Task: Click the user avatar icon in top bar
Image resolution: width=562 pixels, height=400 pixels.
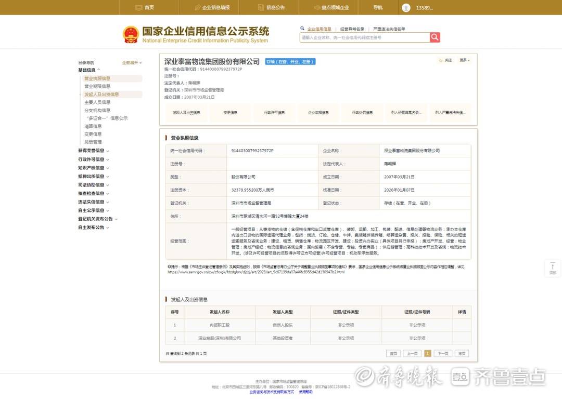Action: (x=406, y=7)
